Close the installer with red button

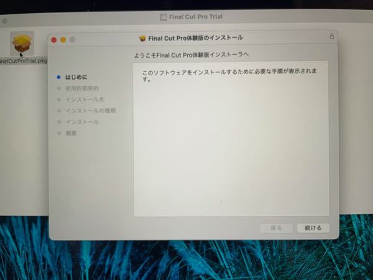pos(54,40)
